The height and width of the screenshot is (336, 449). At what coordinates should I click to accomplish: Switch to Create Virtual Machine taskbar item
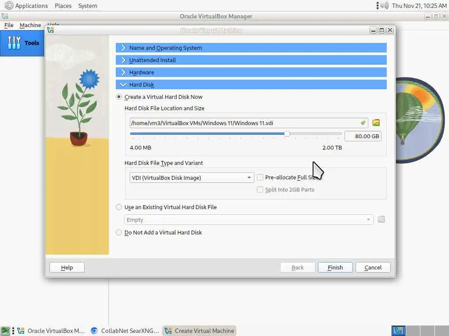[x=200, y=331]
